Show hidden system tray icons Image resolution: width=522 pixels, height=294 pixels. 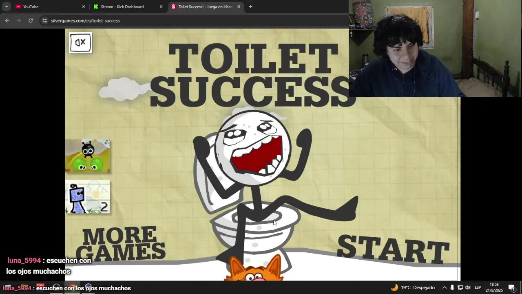[445, 287]
